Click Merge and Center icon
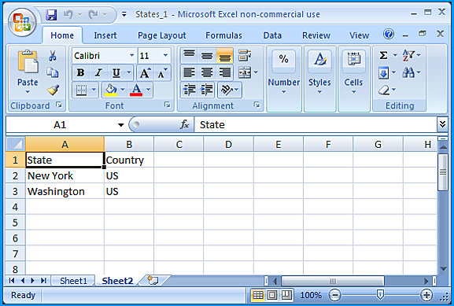The image size is (454, 306). [245, 72]
